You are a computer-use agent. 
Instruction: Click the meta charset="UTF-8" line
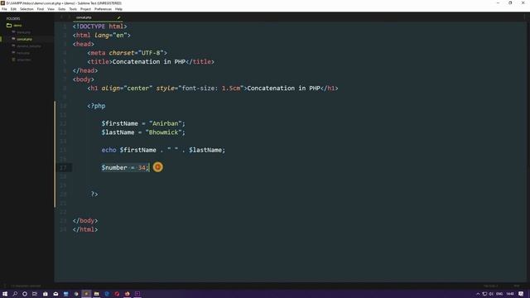127,53
